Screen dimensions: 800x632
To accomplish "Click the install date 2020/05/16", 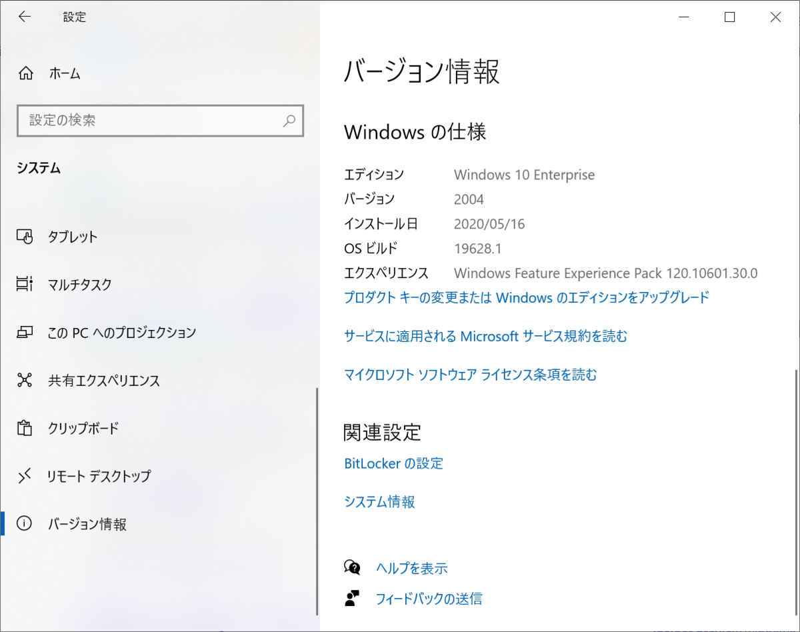I will point(489,224).
